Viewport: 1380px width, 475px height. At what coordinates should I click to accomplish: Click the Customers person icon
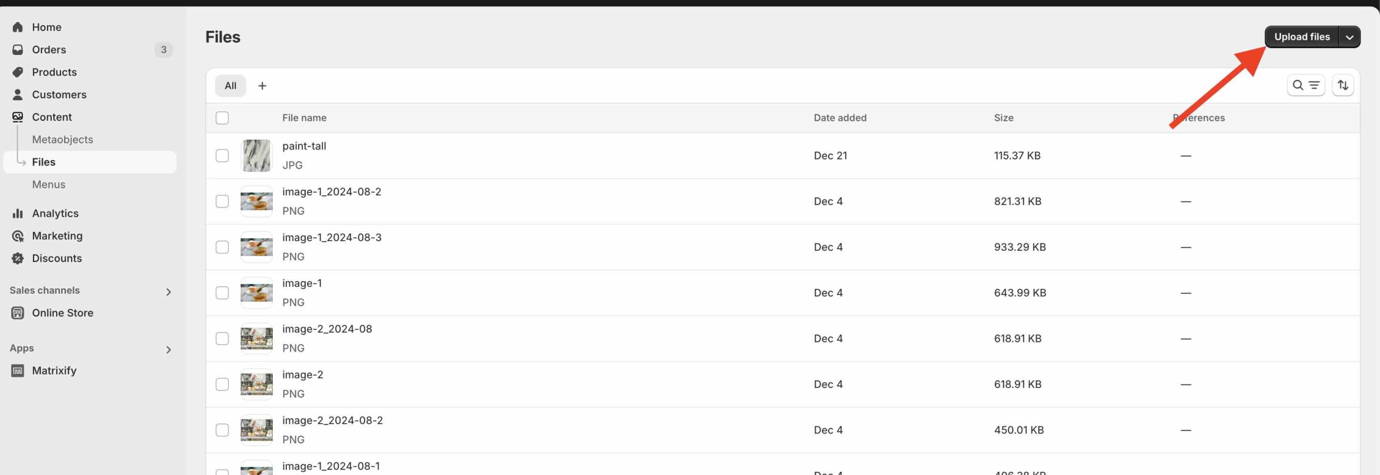(18, 95)
